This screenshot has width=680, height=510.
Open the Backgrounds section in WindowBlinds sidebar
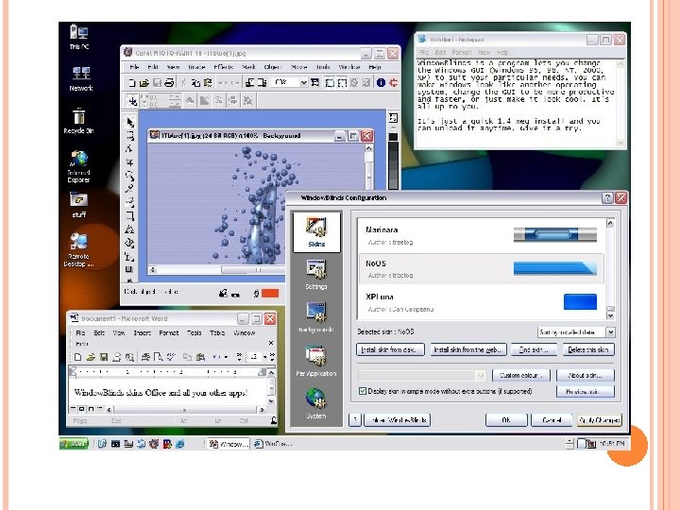click(316, 317)
